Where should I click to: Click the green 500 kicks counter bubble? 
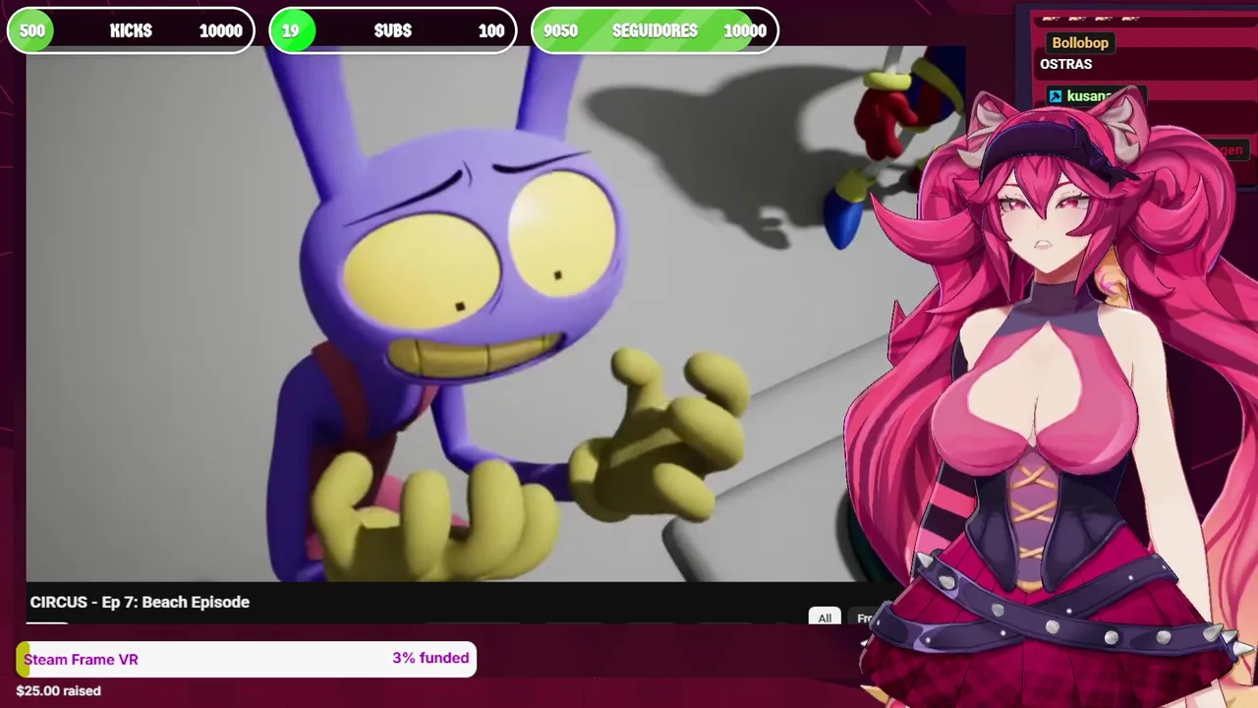coord(31,30)
